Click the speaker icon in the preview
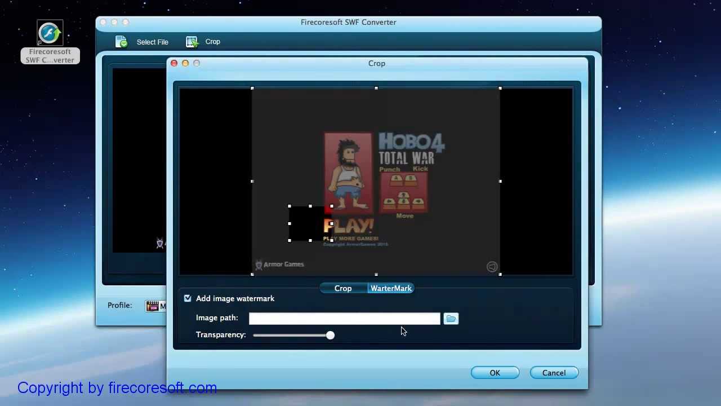Viewport: 721px width, 406px height. click(492, 267)
